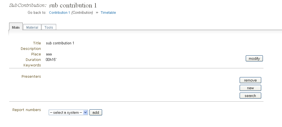Open the Timetable link
This screenshot has width=282, height=127.
pos(108,13)
